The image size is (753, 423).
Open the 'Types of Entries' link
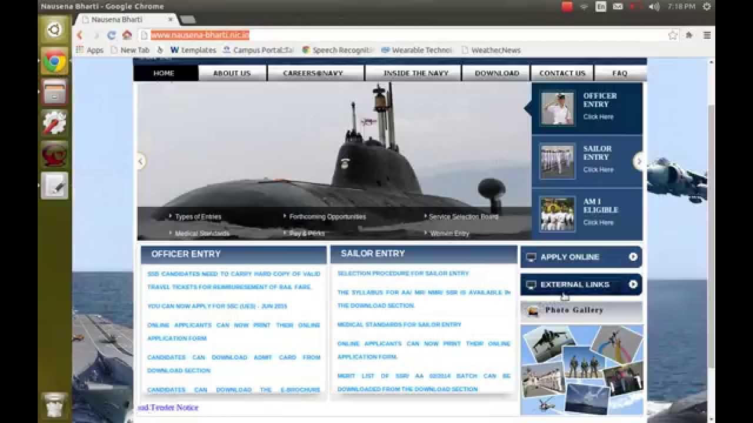point(198,217)
